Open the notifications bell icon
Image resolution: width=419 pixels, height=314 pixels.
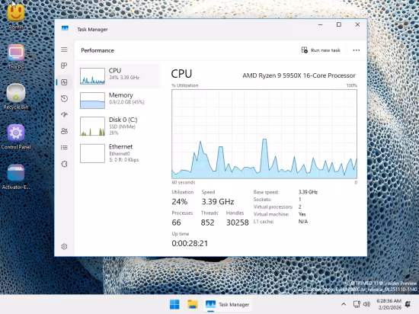pos(408,304)
